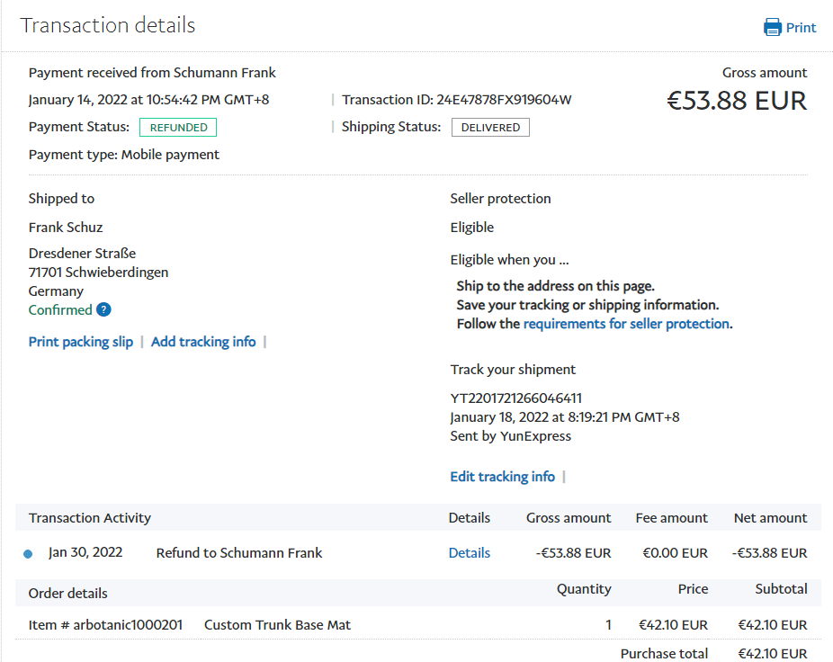The height and width of the screenshot is (662, 833).
Task: Click the large €53.88 EUR gross amount
Action: coord(736,101)
